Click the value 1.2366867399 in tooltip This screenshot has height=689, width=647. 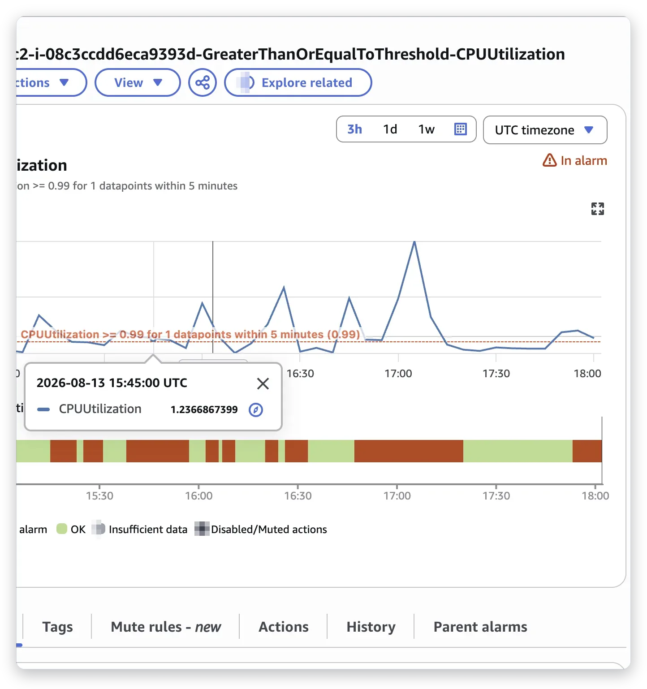204,409
